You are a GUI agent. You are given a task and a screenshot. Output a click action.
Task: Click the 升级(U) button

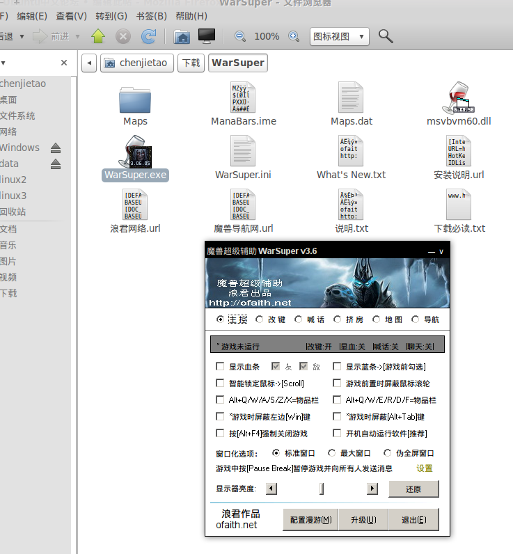(x=363, y=520)
